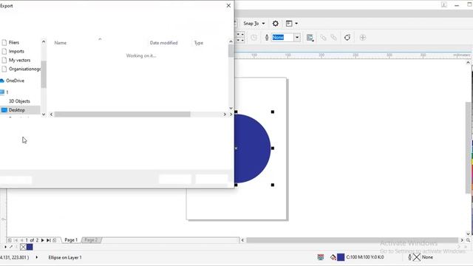Screen dimensions: 473x266
Task: Click the convert to curves icon
Action: click(347, 38)
